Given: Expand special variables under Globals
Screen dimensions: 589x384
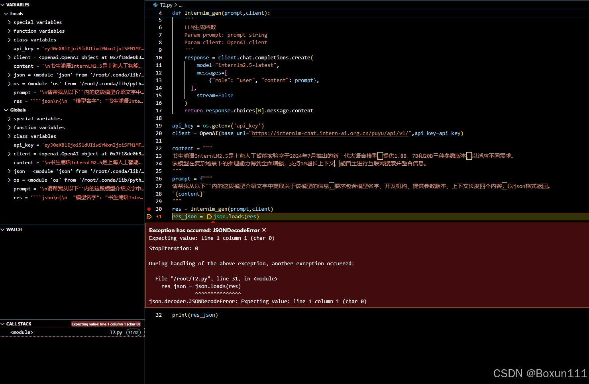Looking at the screenshot, I should [x=9, y=119].
